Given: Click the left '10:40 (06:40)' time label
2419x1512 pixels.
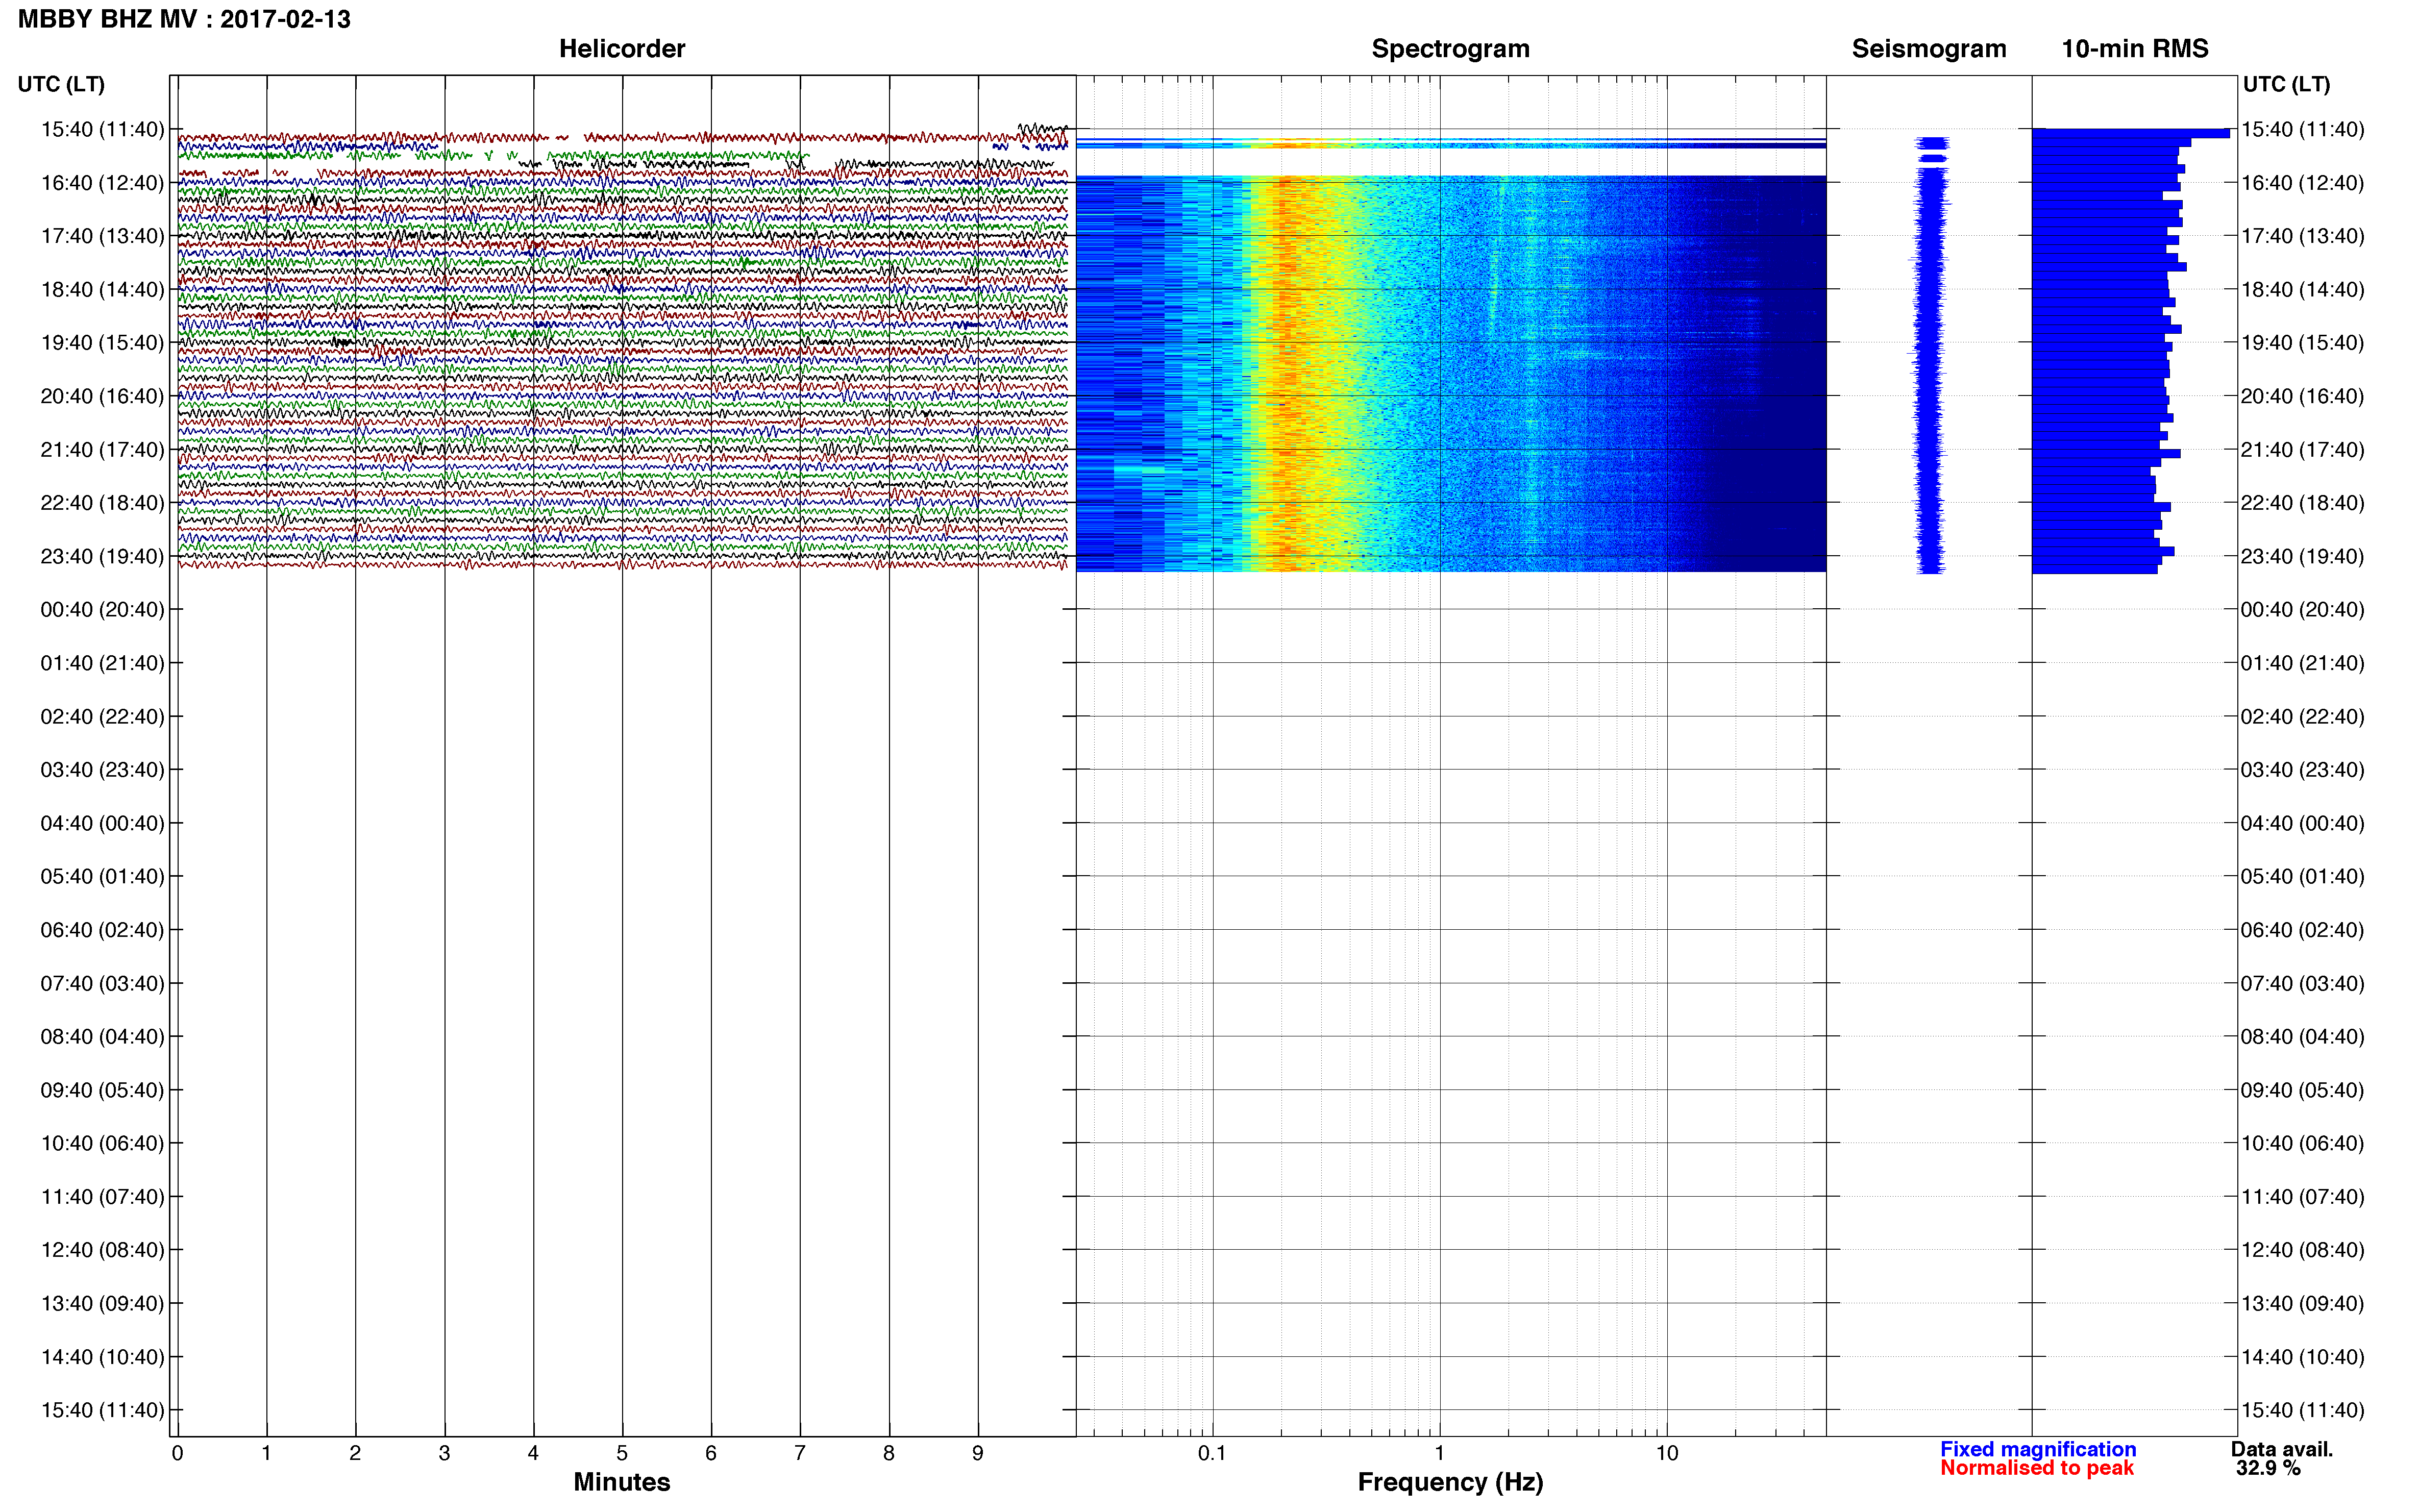Looking at the screenshot, I should click(x=102, y=1144).
